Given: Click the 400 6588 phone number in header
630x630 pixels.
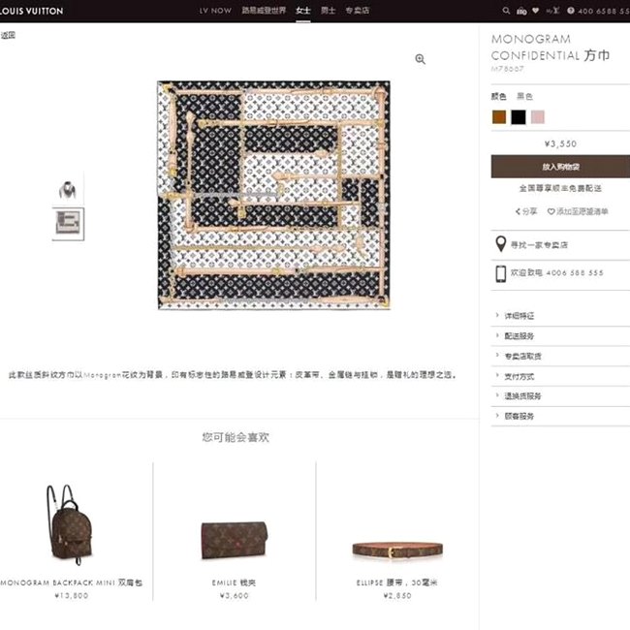Looking at the screenshot, I should [x=604, y=12].
